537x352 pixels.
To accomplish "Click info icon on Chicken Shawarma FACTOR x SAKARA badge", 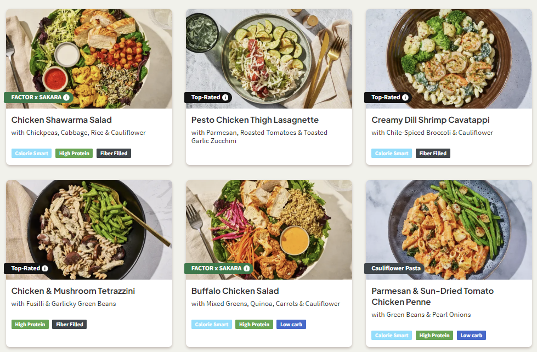I will click(x=66, y=98).
